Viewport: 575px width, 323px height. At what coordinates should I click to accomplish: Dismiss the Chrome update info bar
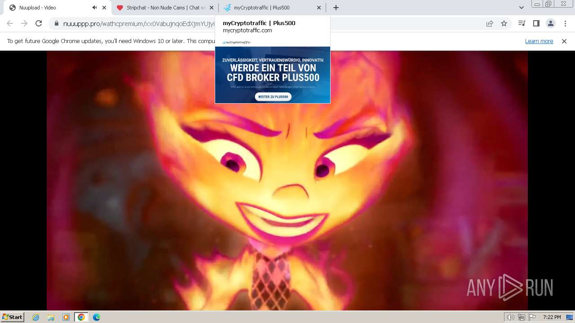point(564,41)
